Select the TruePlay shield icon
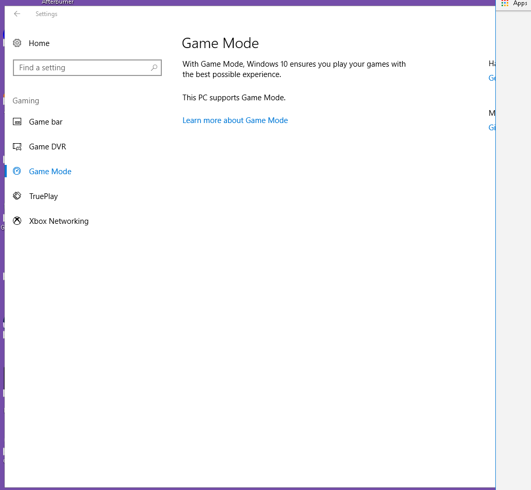Image resolution: width=531 pixels, height=490 pixels. (x=17, y=196)
